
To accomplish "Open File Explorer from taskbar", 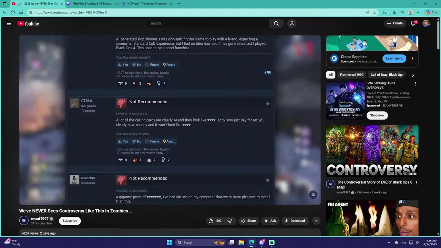I will point(242,242).
